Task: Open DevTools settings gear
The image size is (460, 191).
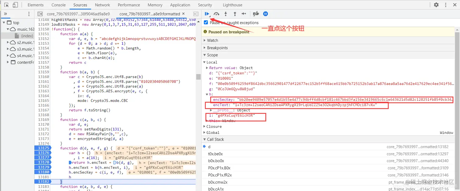Action: (x=436, y=5)
